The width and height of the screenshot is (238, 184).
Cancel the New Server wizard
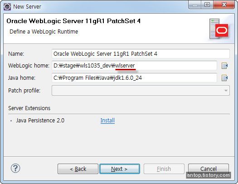209,168
